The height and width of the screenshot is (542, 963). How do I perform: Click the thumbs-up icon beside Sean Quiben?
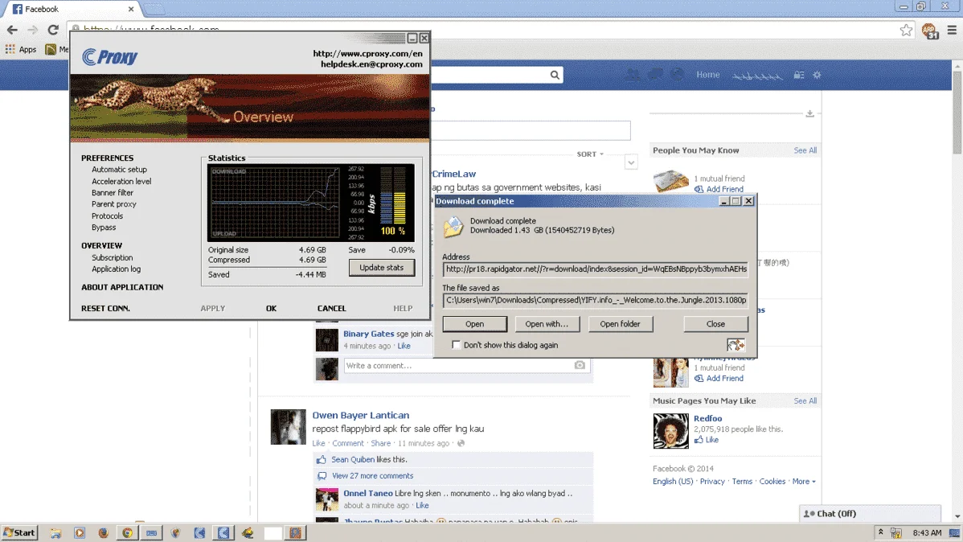pyautogui.click(x=322, y=459)
